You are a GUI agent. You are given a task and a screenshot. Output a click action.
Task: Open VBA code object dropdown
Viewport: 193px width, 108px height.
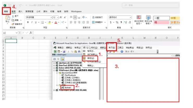click(x=172, y=56)
